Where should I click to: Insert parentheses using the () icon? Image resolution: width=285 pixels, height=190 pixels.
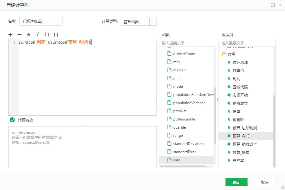(47, 35)
